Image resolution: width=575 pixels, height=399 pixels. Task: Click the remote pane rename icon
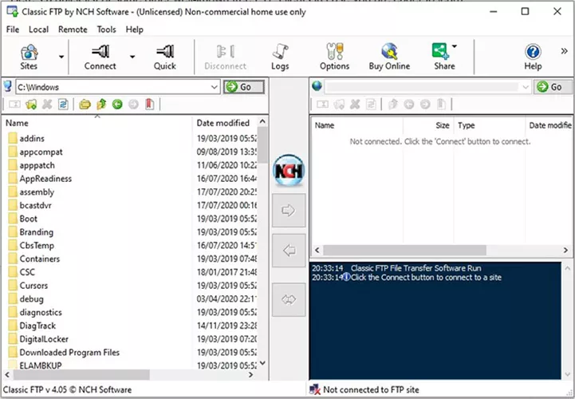click(322, 105)
